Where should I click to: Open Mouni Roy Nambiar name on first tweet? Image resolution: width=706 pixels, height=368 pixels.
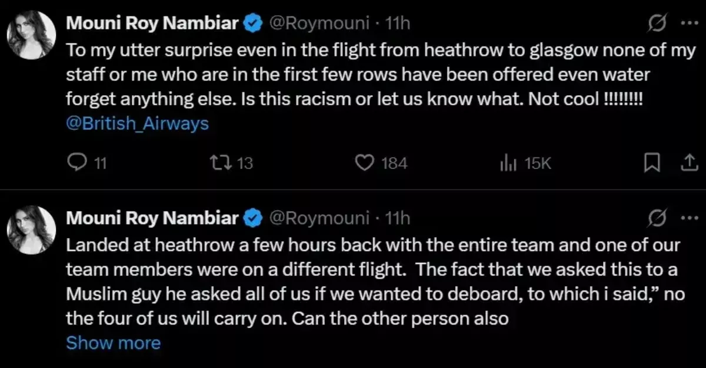coord(152,24)
